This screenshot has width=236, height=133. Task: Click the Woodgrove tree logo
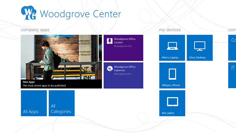tap(29, 14)
